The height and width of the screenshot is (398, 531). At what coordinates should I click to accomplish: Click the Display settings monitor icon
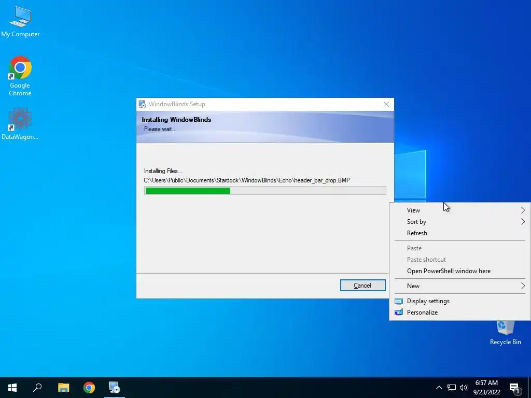(399, 301)
